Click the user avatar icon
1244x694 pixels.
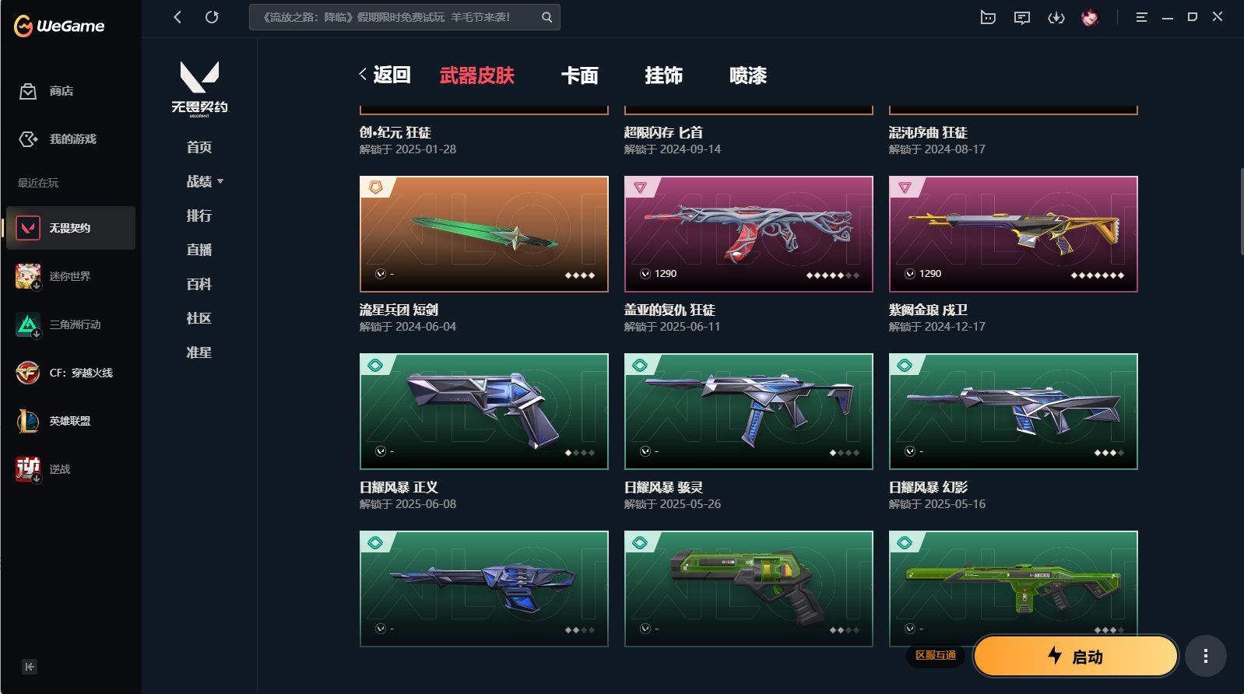(x=1090, y=17)
